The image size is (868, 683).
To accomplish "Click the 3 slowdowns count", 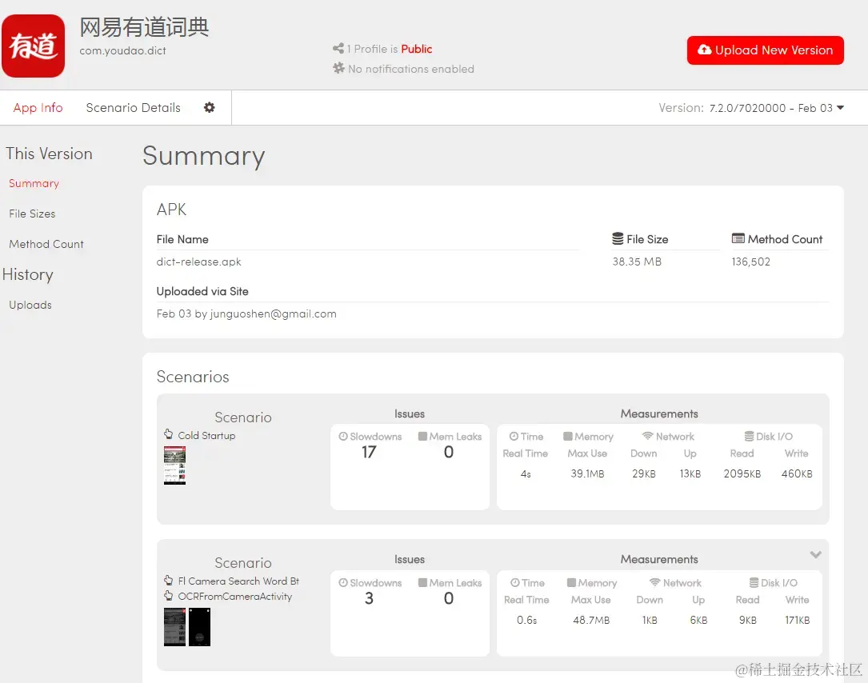I will (x=369, y=598).
